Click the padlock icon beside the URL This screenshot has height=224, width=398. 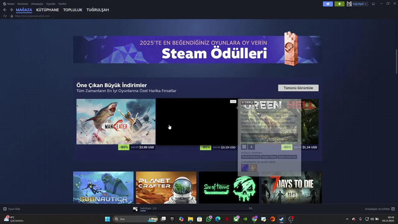point(12,16)
